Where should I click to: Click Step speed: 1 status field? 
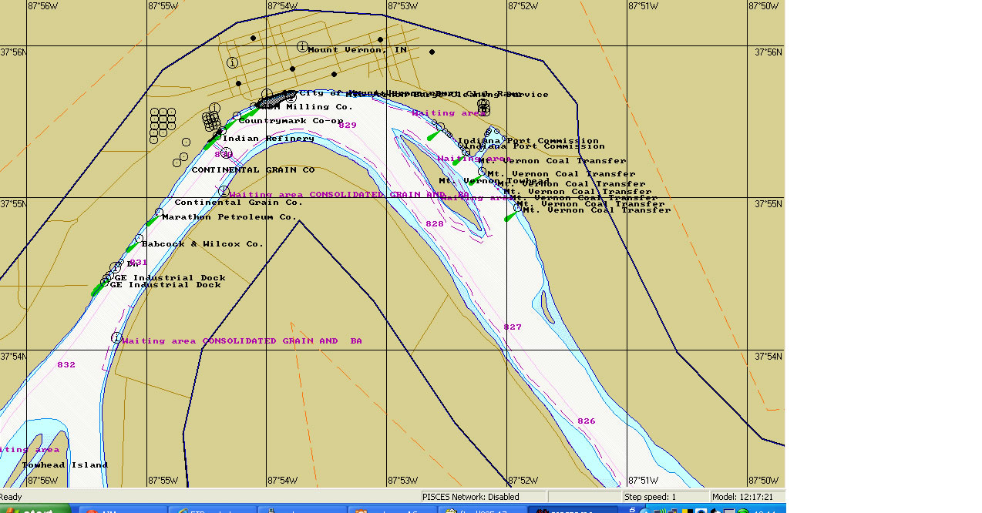click(666, 497)
